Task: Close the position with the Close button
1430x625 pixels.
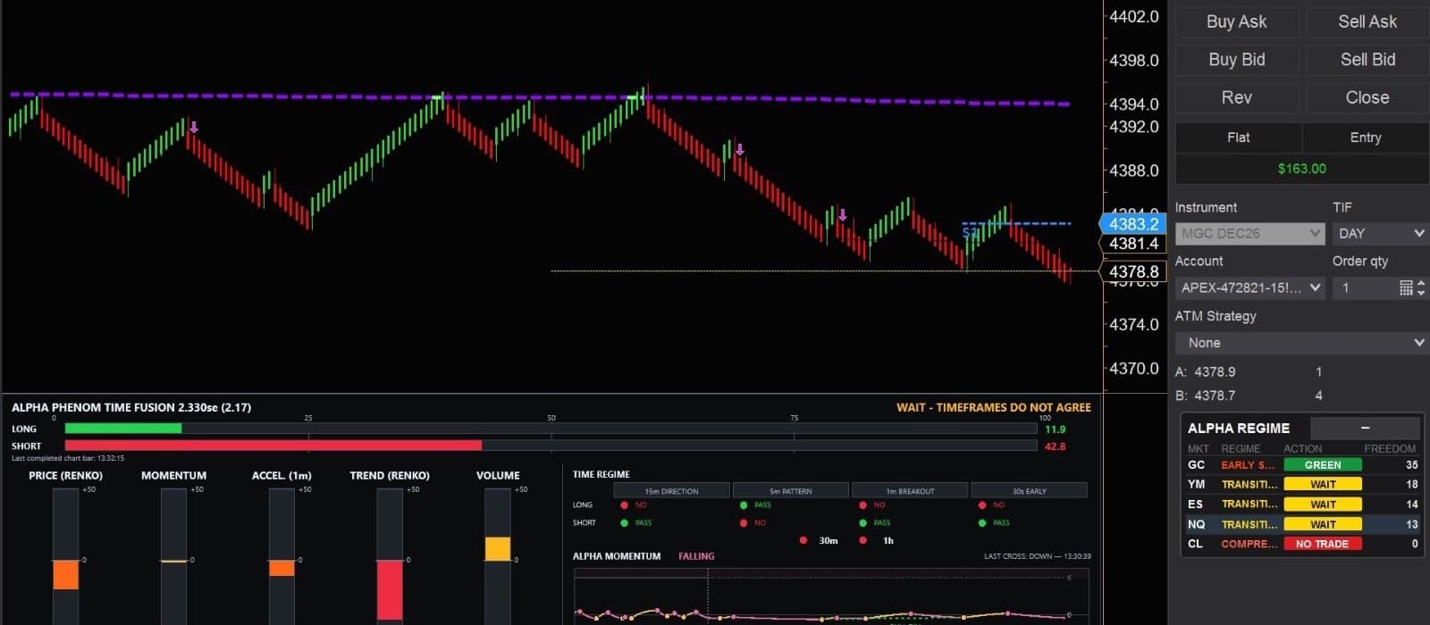Action: point(1367,97)
